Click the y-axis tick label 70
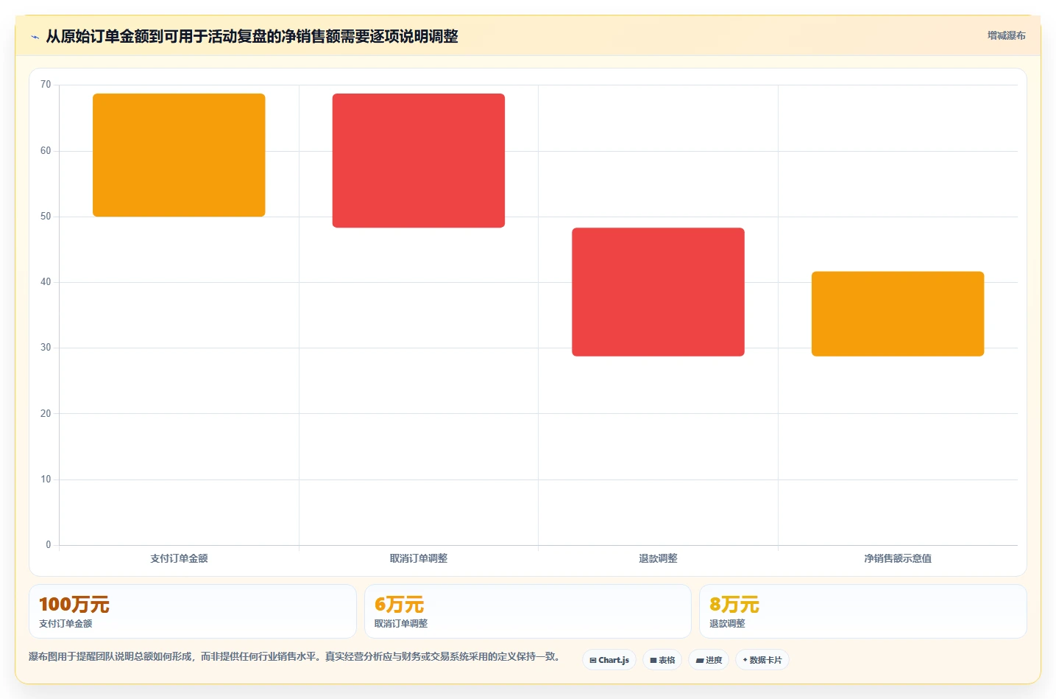 46,85
